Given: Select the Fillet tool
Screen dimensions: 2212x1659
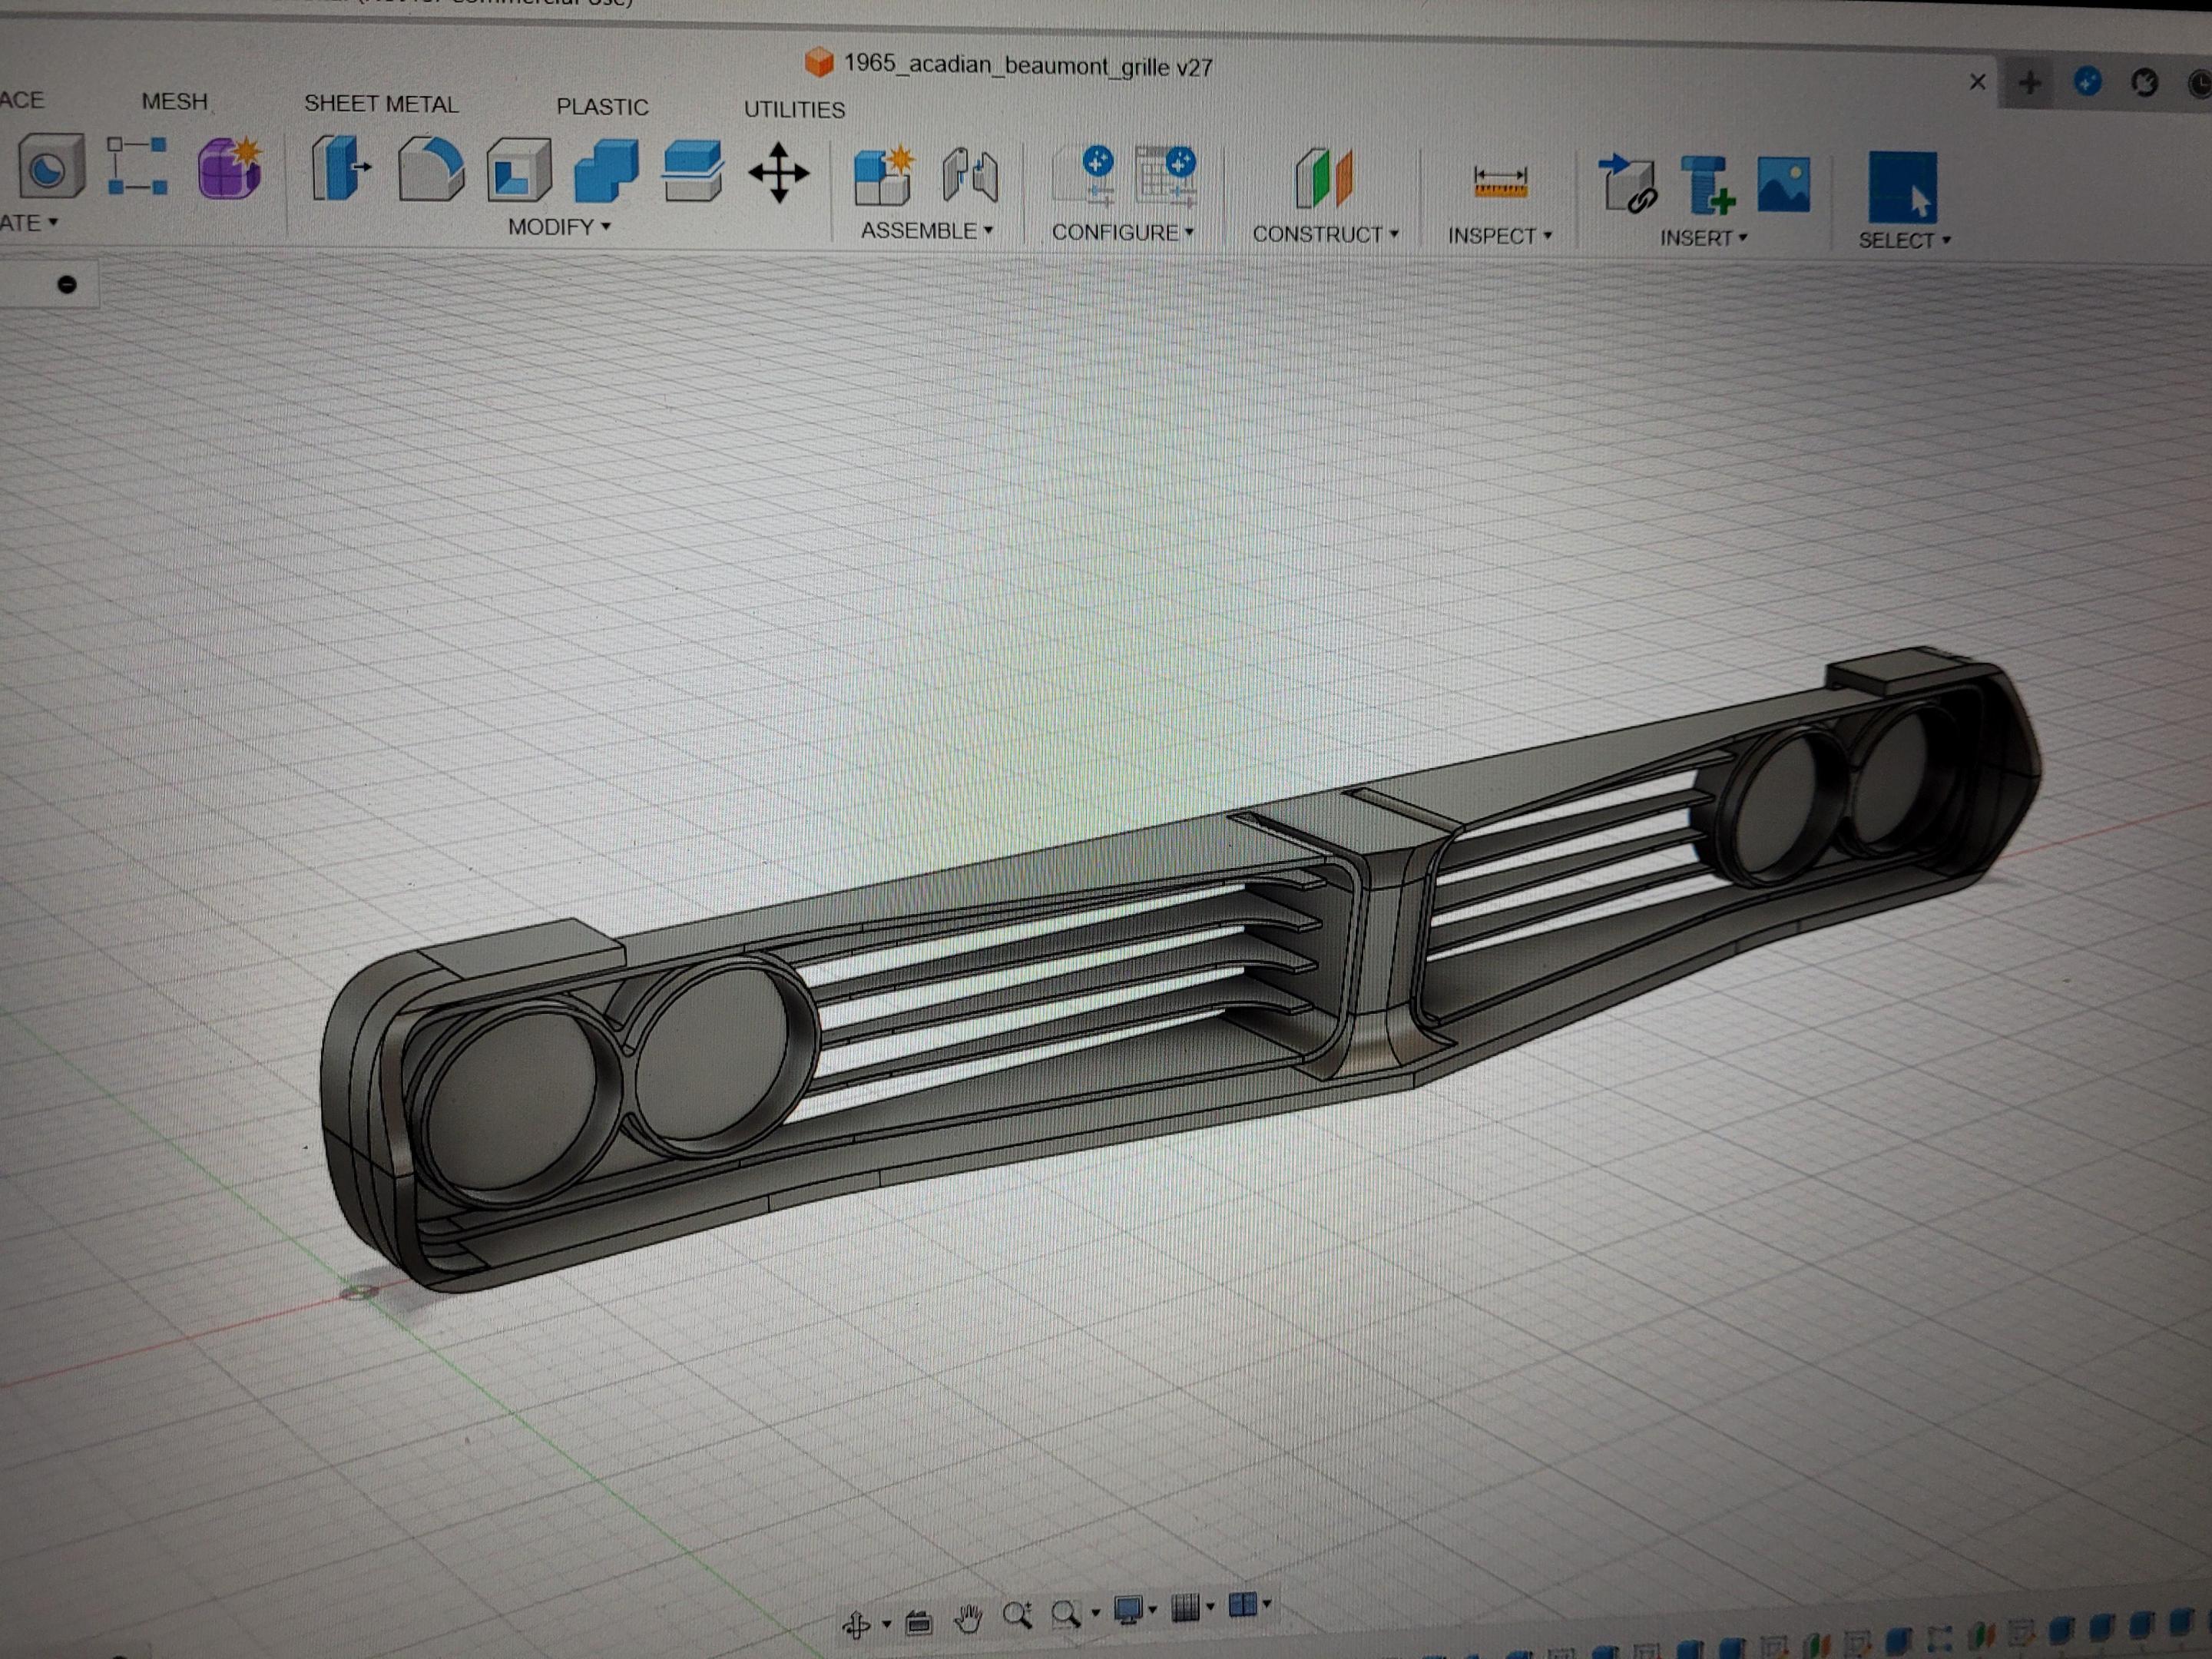Looking at the screenshot, I should click(430, 170).
